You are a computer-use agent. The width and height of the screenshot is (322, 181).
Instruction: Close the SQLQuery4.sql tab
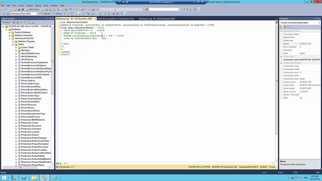point(95,19)
